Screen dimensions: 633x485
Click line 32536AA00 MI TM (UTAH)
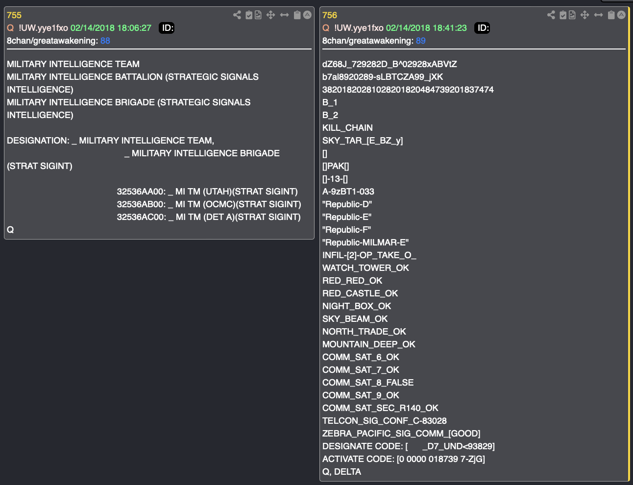[x=207, y=192]
